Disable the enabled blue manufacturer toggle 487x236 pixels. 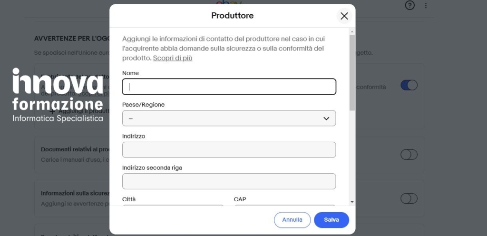click(409, 85)
